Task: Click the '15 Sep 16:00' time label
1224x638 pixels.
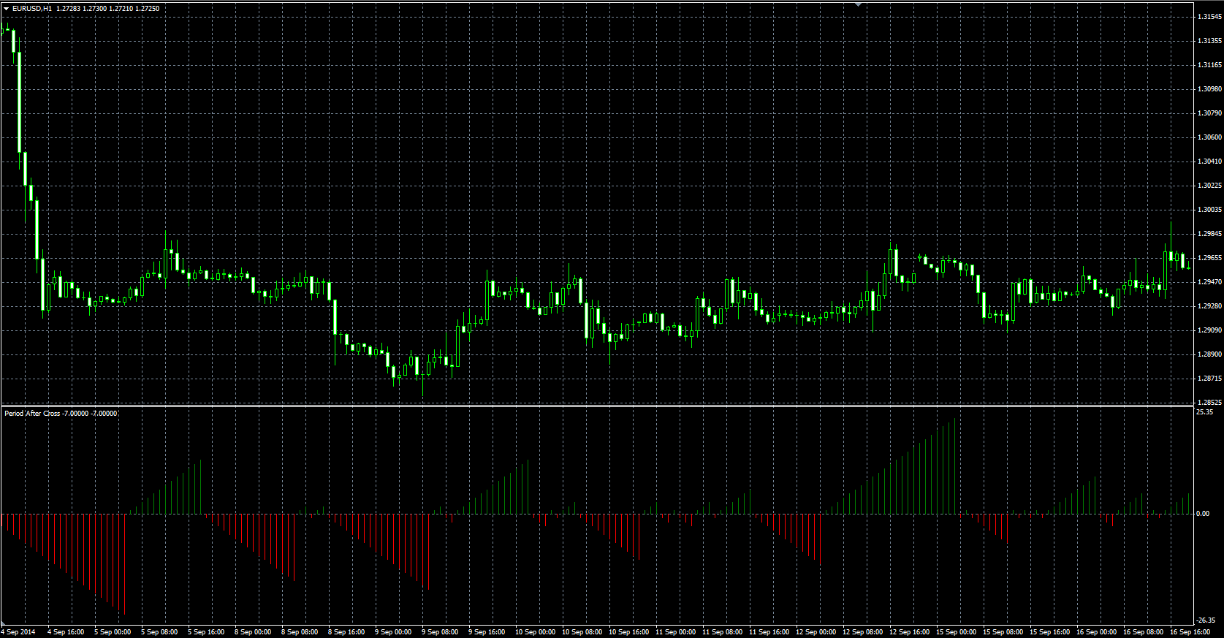Action: point(1049,632)
